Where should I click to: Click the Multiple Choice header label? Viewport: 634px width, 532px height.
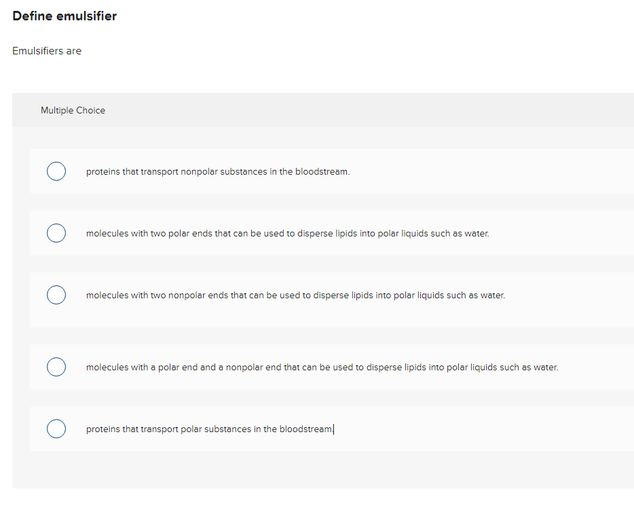[73, 110]
